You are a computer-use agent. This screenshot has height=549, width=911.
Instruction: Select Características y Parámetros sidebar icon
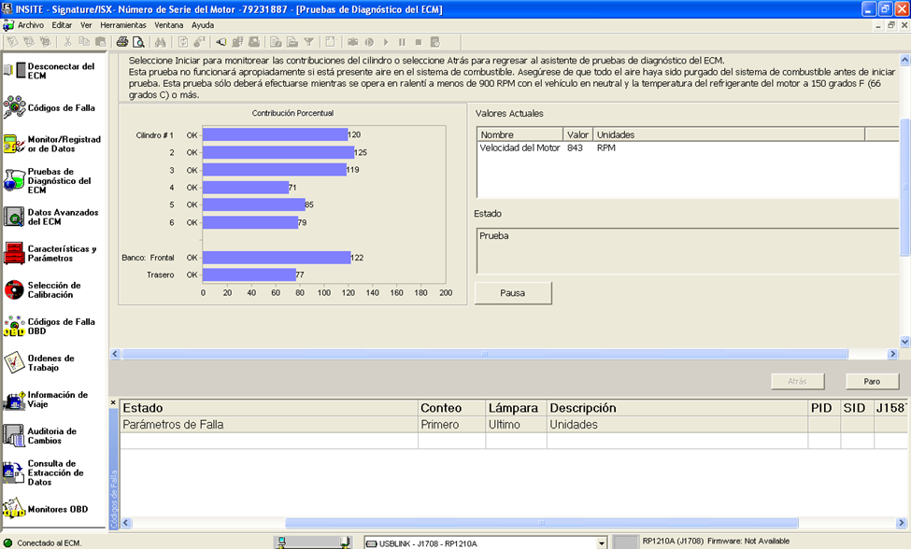(14, 253)
